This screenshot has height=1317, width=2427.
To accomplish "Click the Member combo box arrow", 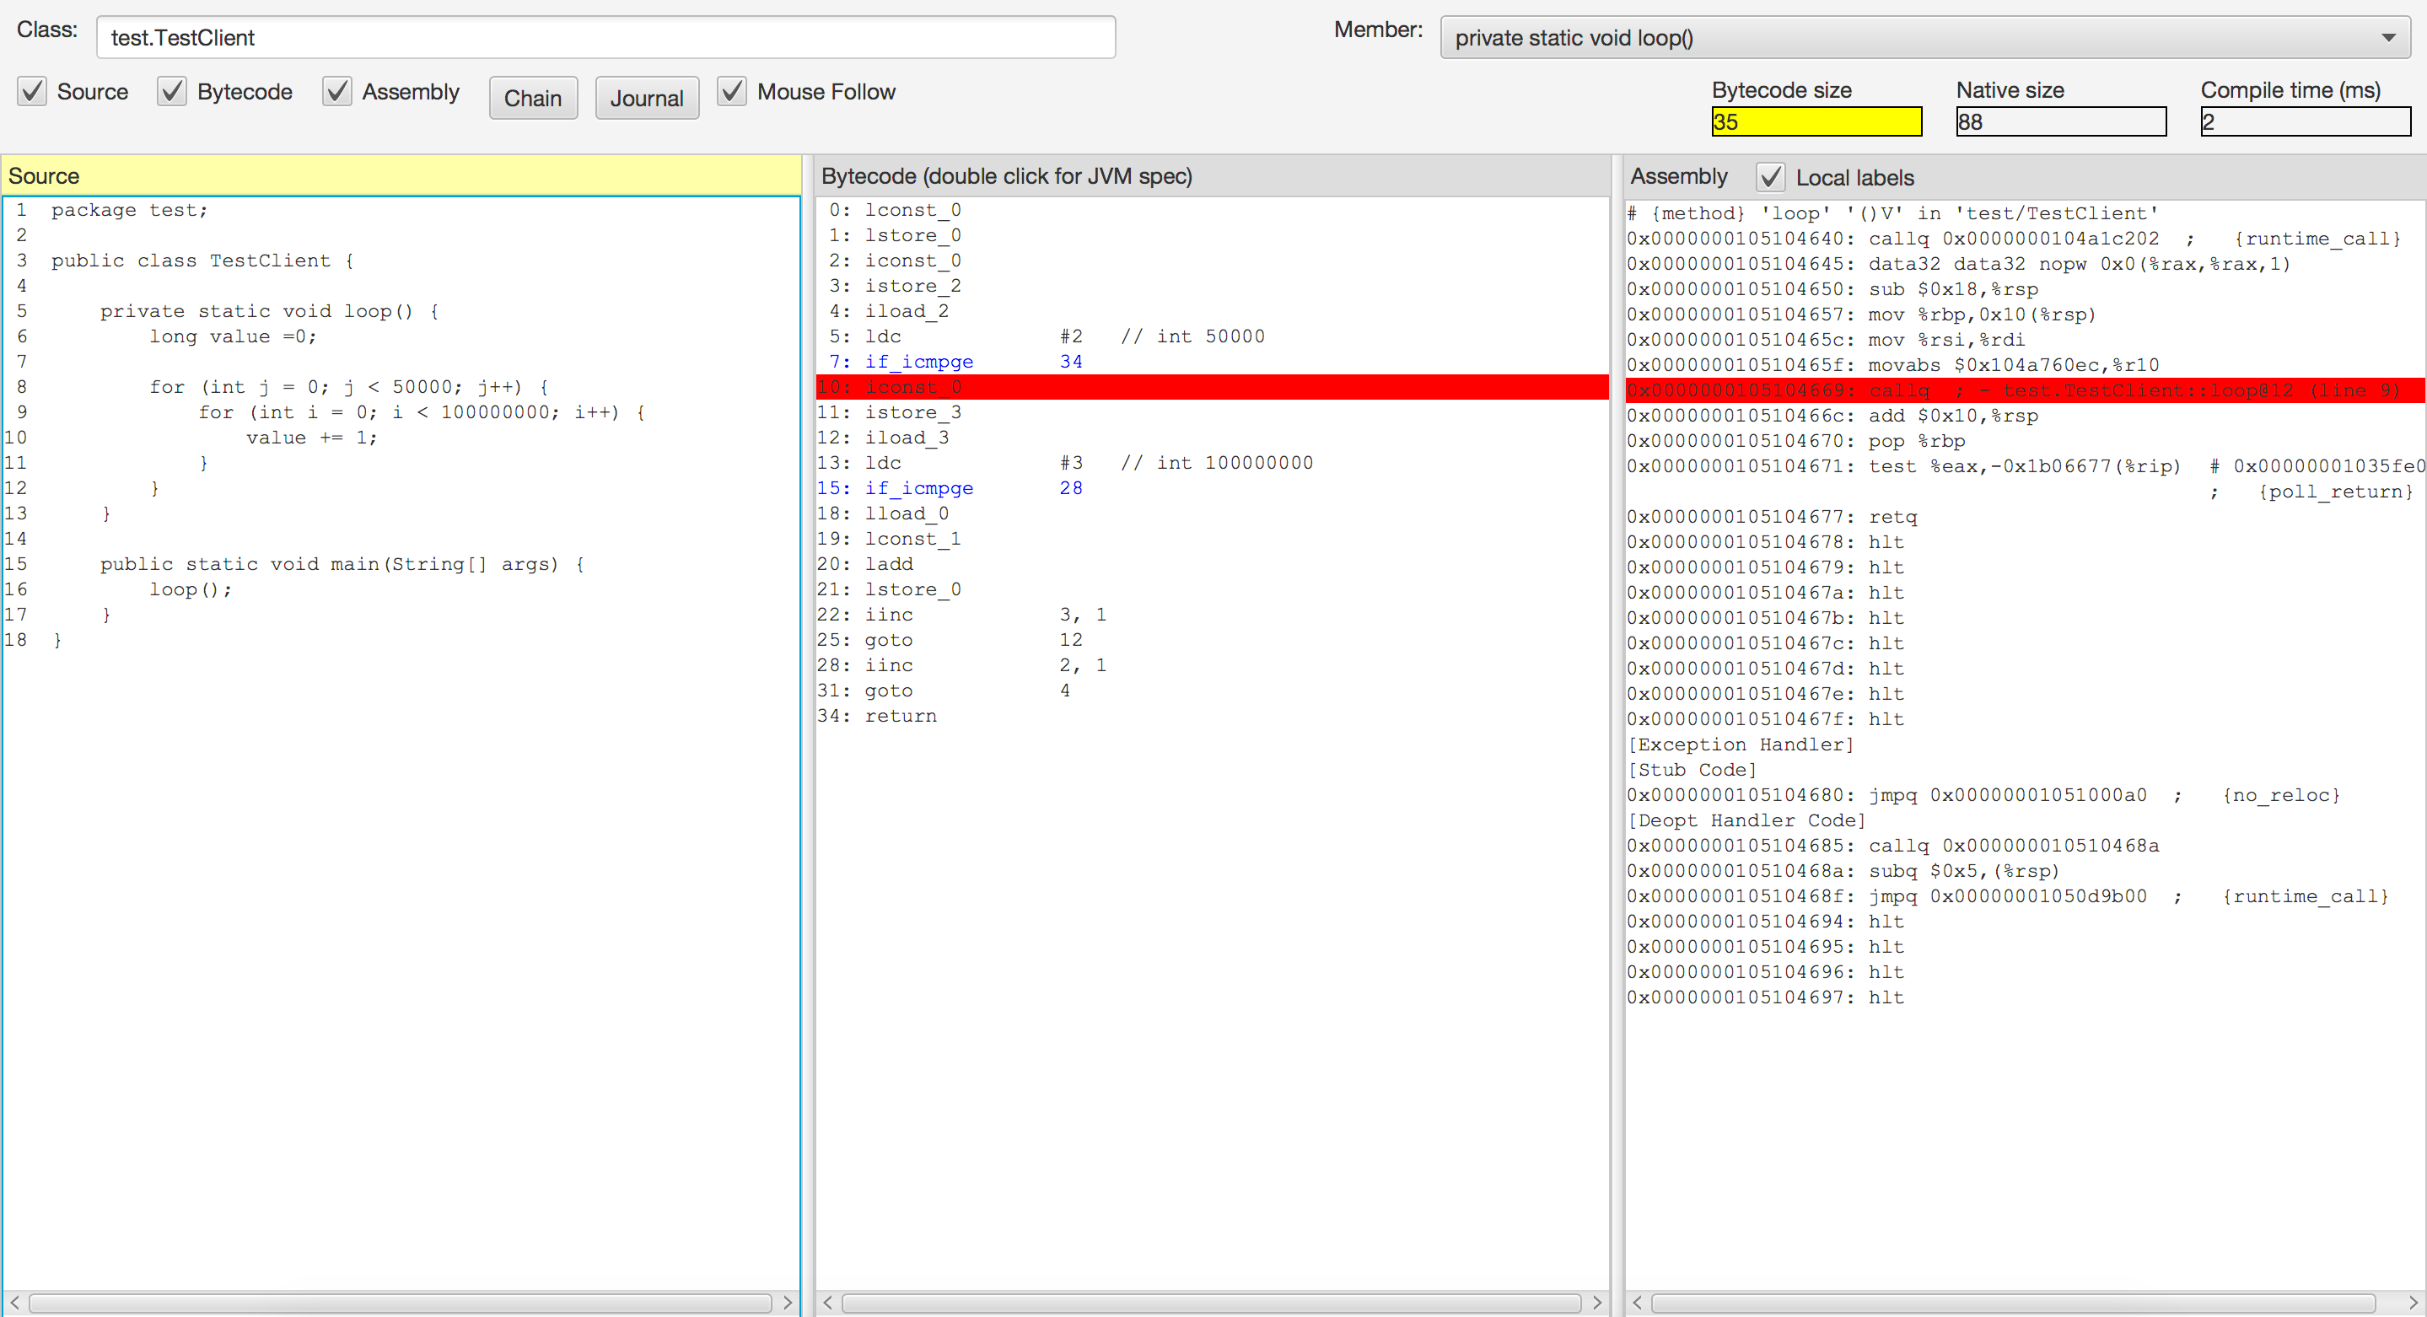I will 2388,38.
